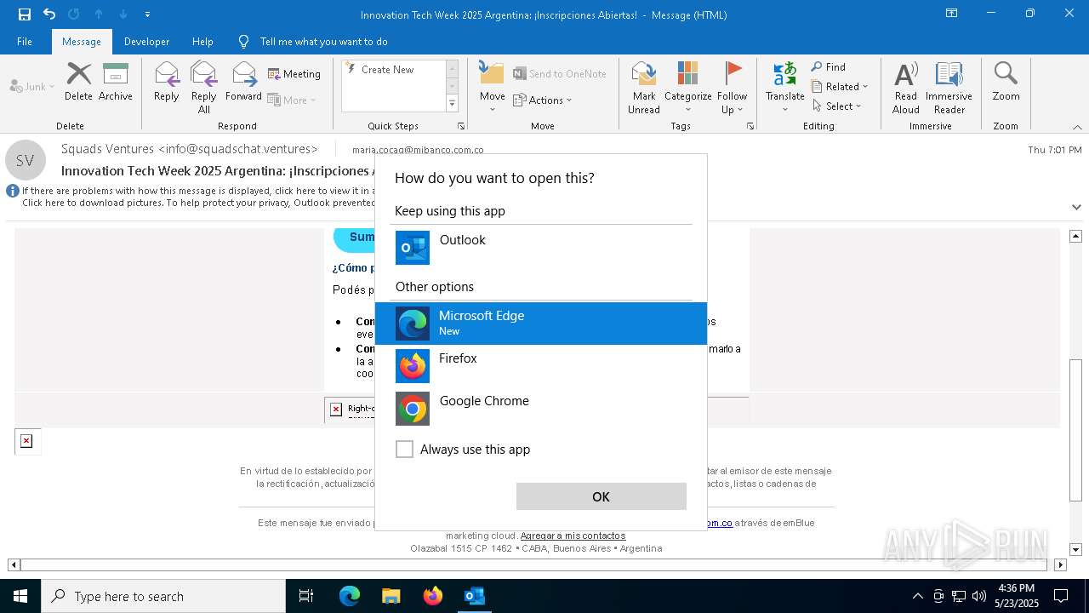Choose Firefox in the open-with list
The width and height of the screenshot is (1089, 613).
coord(541,366)
